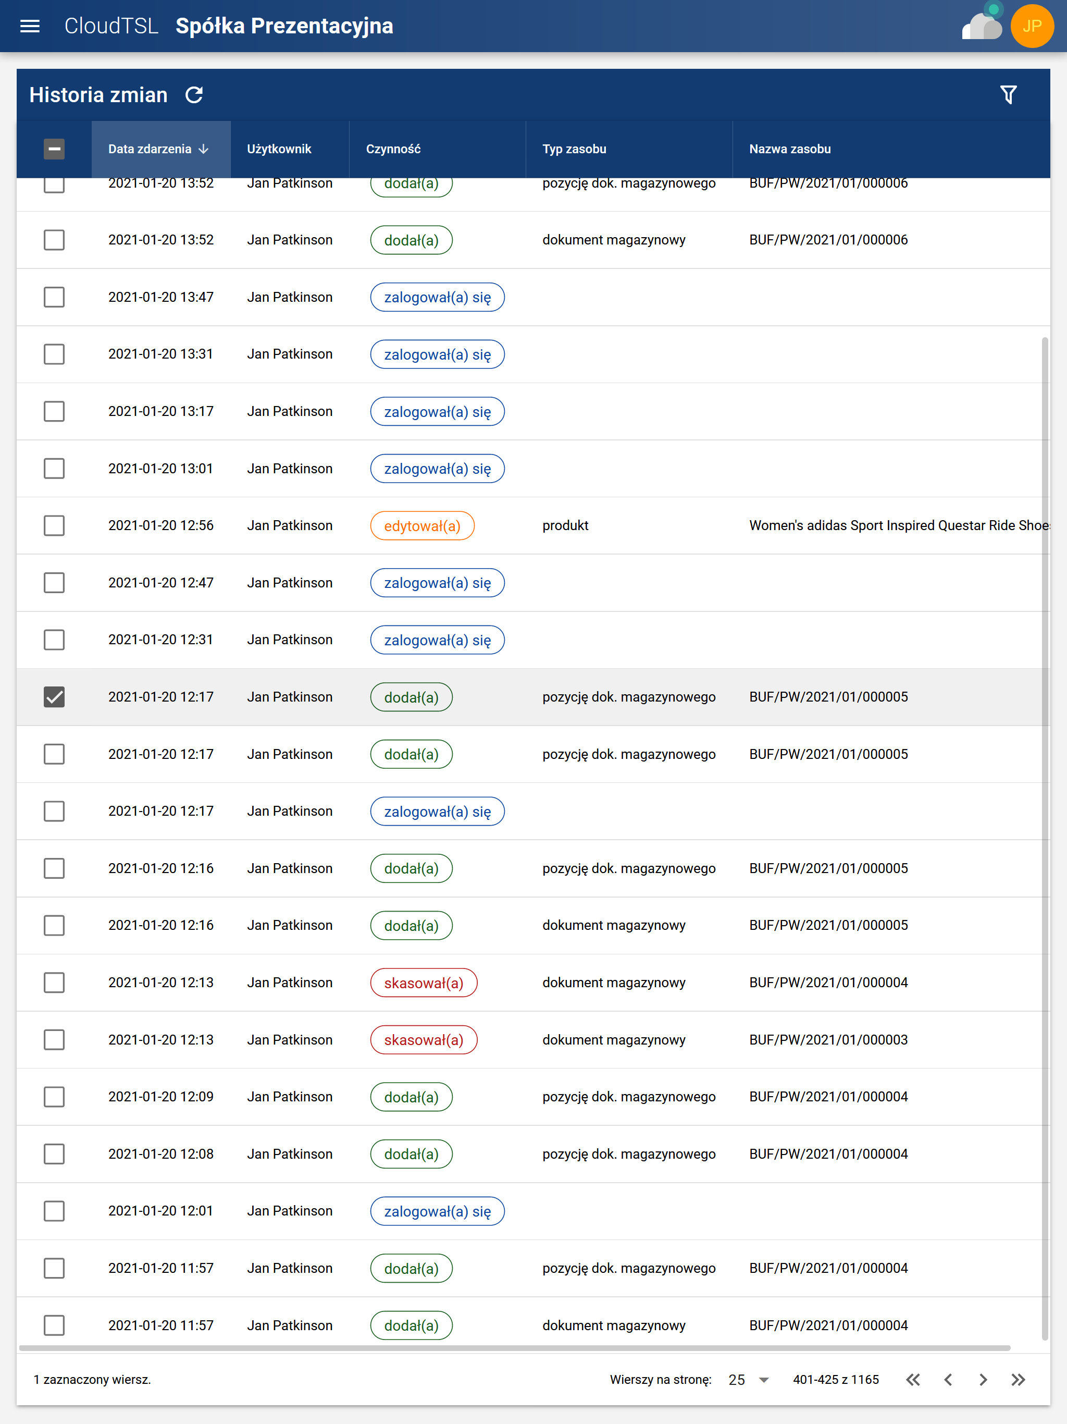1067x1424 pixels.
Task: Sort by the Nazwa zasobu column
Action: tap(790, 149)
